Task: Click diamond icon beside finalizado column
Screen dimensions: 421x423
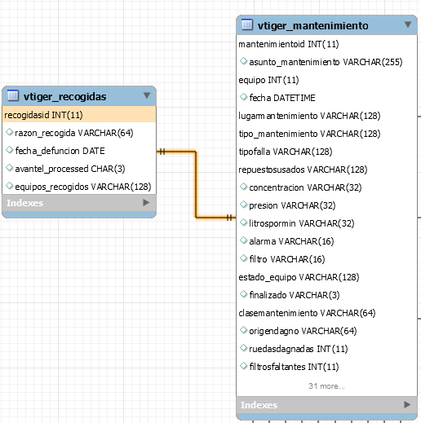Action: (243, 294)
